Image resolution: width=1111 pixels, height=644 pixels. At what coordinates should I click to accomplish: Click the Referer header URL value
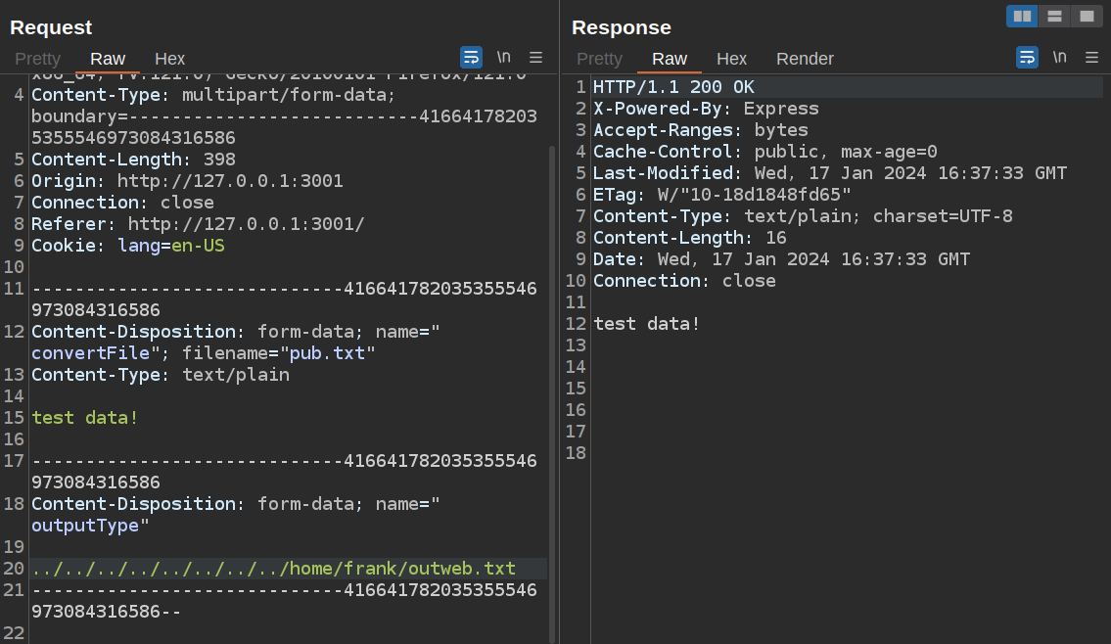246,224
